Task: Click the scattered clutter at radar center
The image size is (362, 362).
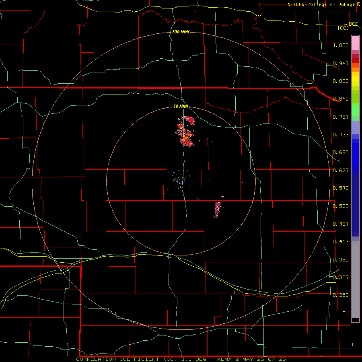Action: pos(179,180)
